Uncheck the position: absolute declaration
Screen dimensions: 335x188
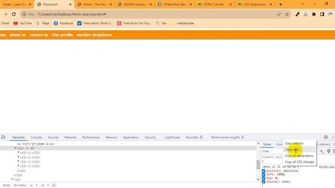tap(264, 171)
